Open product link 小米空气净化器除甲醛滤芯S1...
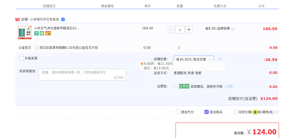 (x=57, y=28)
